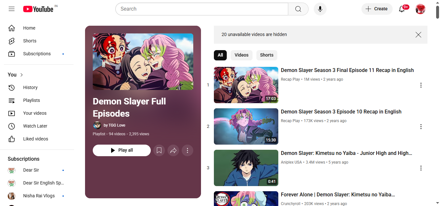
Task: Click the 'Demon Slayer Full Episodes' playlist title
Action: 129,108
